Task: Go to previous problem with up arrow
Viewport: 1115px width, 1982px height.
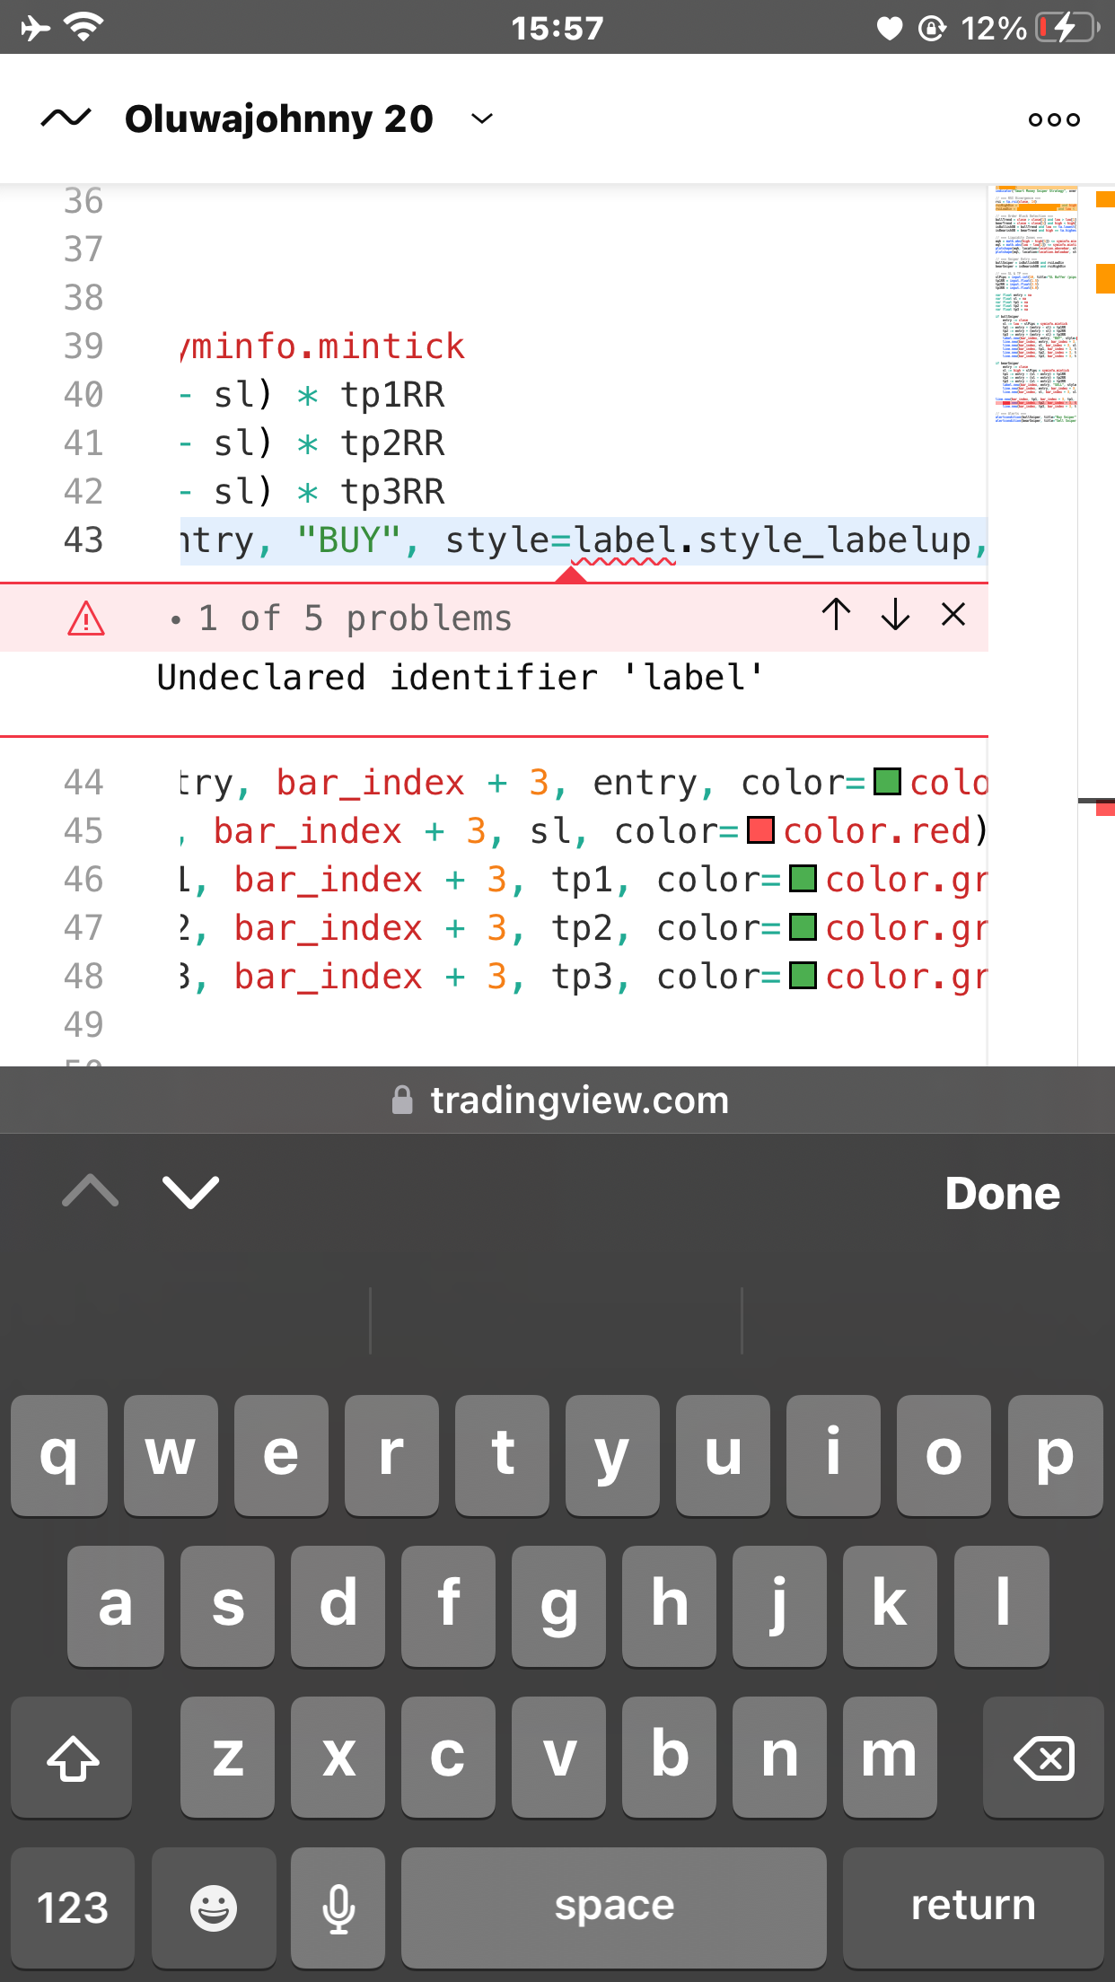Action: [836, 615]
